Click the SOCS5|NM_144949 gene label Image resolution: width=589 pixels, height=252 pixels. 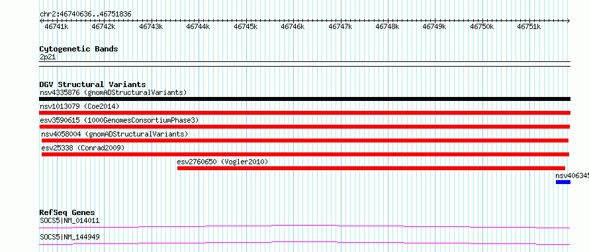pyautogui.click(x=69, y=237)
